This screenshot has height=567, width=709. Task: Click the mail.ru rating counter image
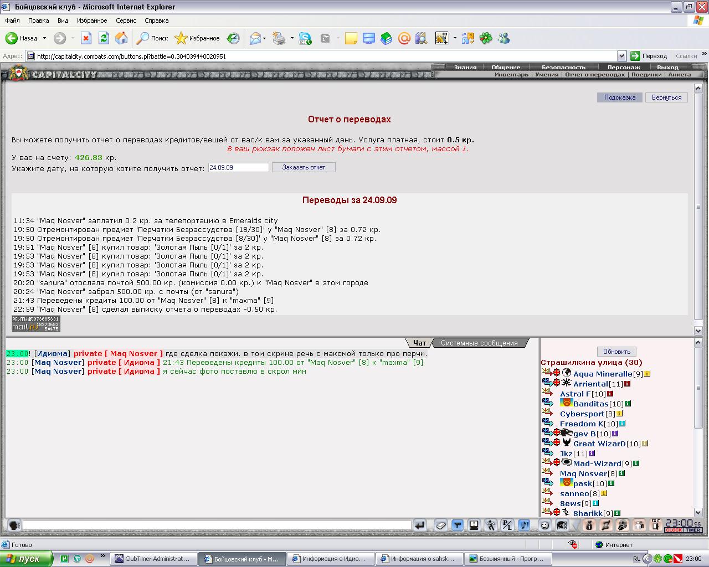point(36,324)
